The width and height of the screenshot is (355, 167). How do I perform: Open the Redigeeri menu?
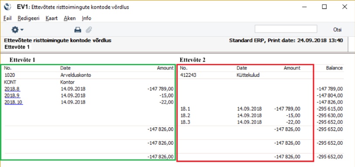pos(28,18)
